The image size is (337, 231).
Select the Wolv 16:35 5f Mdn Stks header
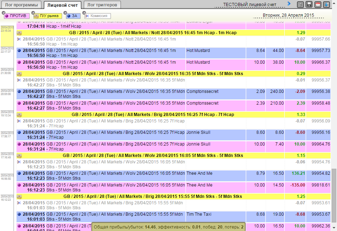153,74
